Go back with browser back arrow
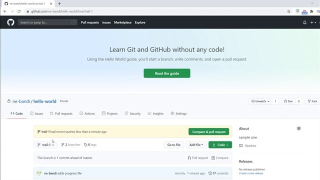 pos(5,11)
